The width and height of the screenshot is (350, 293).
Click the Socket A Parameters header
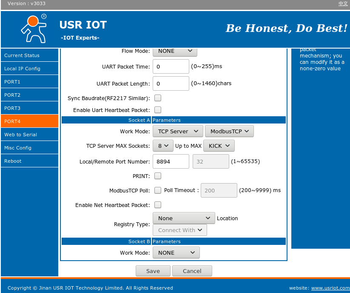point(174,120)
